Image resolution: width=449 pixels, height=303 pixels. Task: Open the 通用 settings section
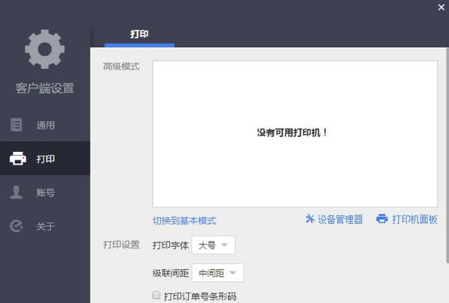45,125
